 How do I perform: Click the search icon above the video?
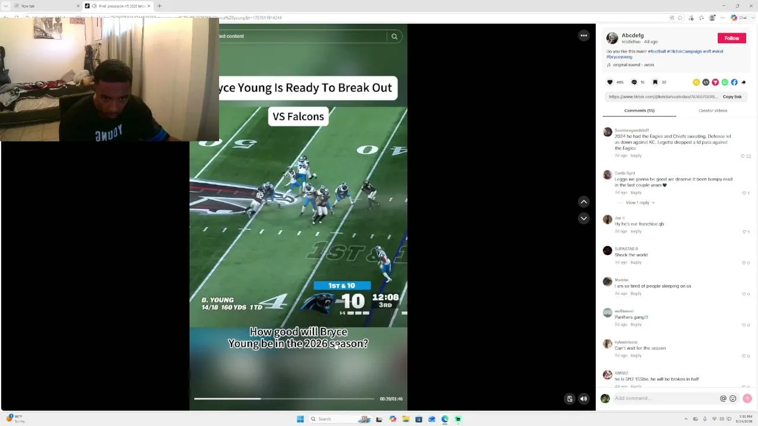coord(394,37)
